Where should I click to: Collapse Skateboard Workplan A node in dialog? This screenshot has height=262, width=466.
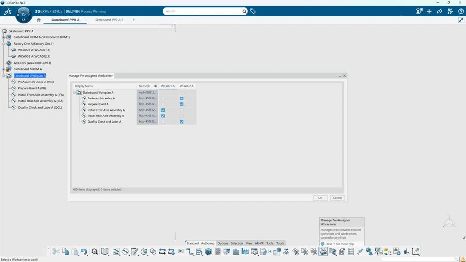[x=75, y=93]
